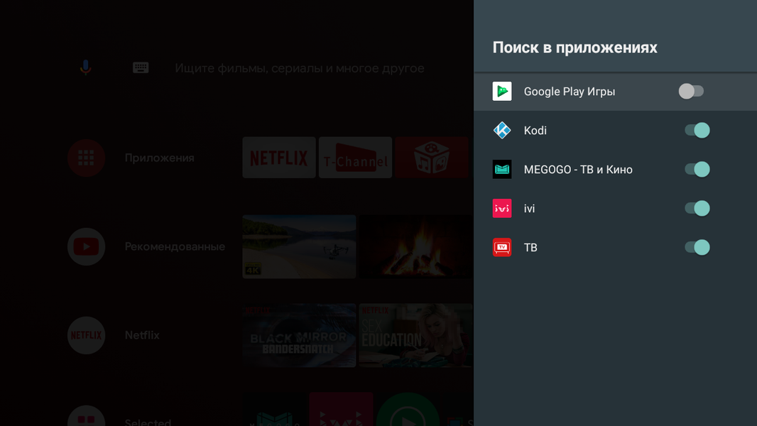This screenshot has height=426, width=757.
Task: Select the "MEGOGO - ТВ и Кино" entry text
Action: pos(578,170)
